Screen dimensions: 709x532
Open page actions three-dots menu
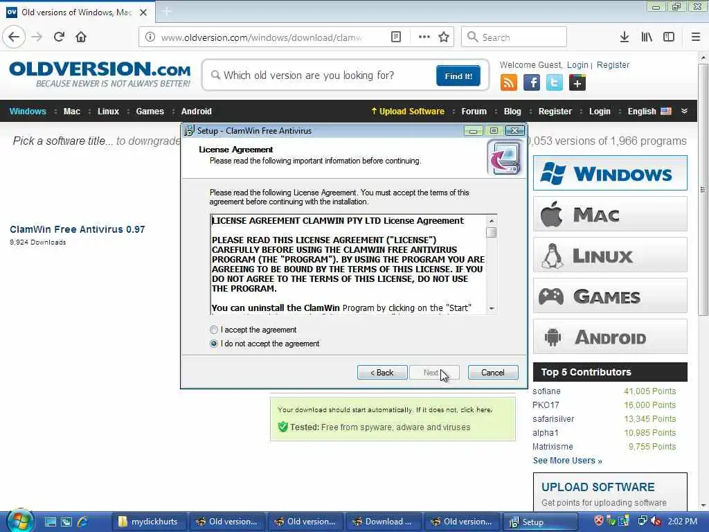pyautogui.click(x=424, y=37)
